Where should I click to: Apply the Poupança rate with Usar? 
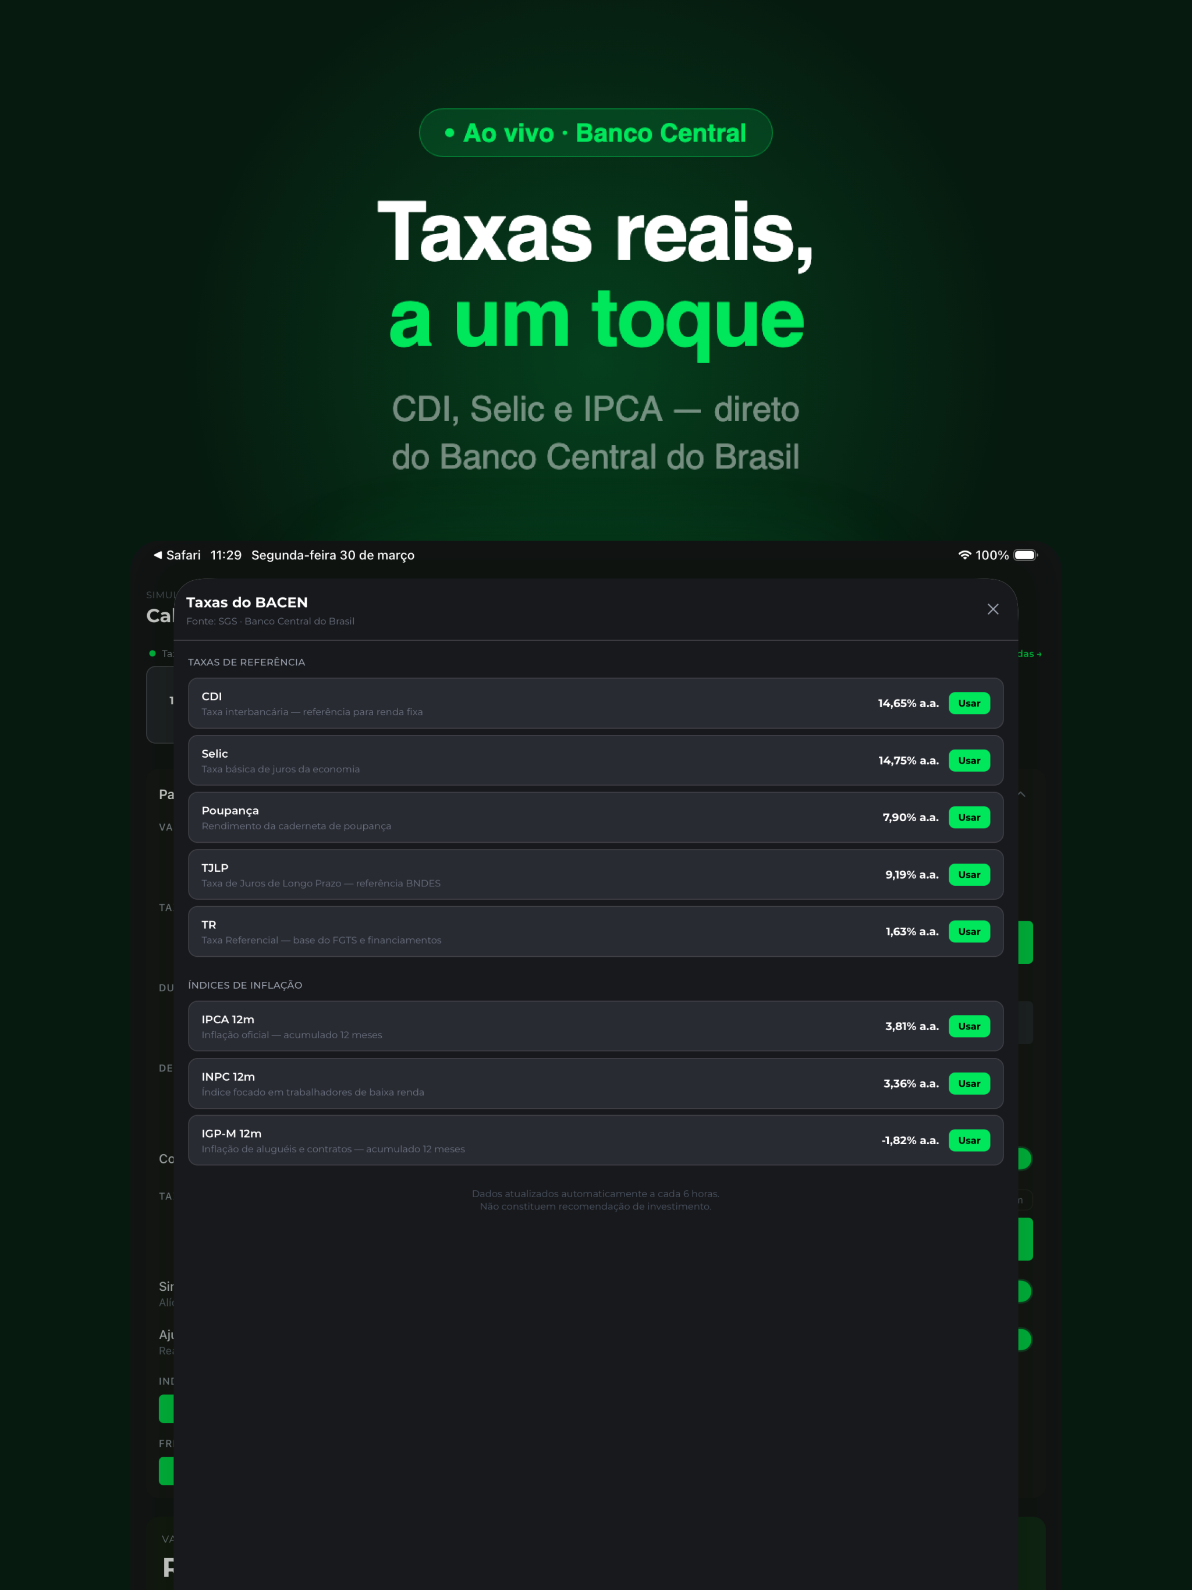[969, 817]
